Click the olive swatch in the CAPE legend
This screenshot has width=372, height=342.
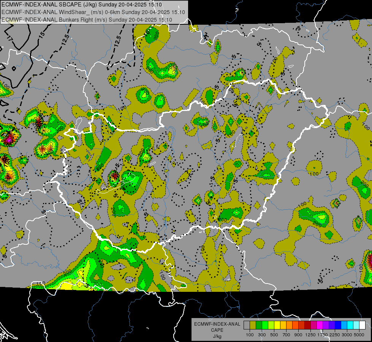(x=253, y=325)
